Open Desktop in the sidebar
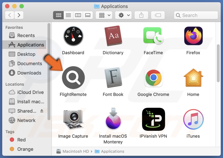 24,54
